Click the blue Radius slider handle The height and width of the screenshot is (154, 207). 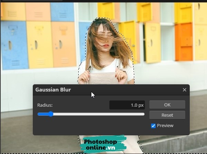click(x=51, y=114)
